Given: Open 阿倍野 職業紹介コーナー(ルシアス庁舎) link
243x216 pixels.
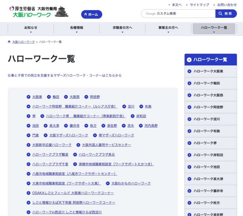Looking at the screenshot, I should click(x=75, y=107).
